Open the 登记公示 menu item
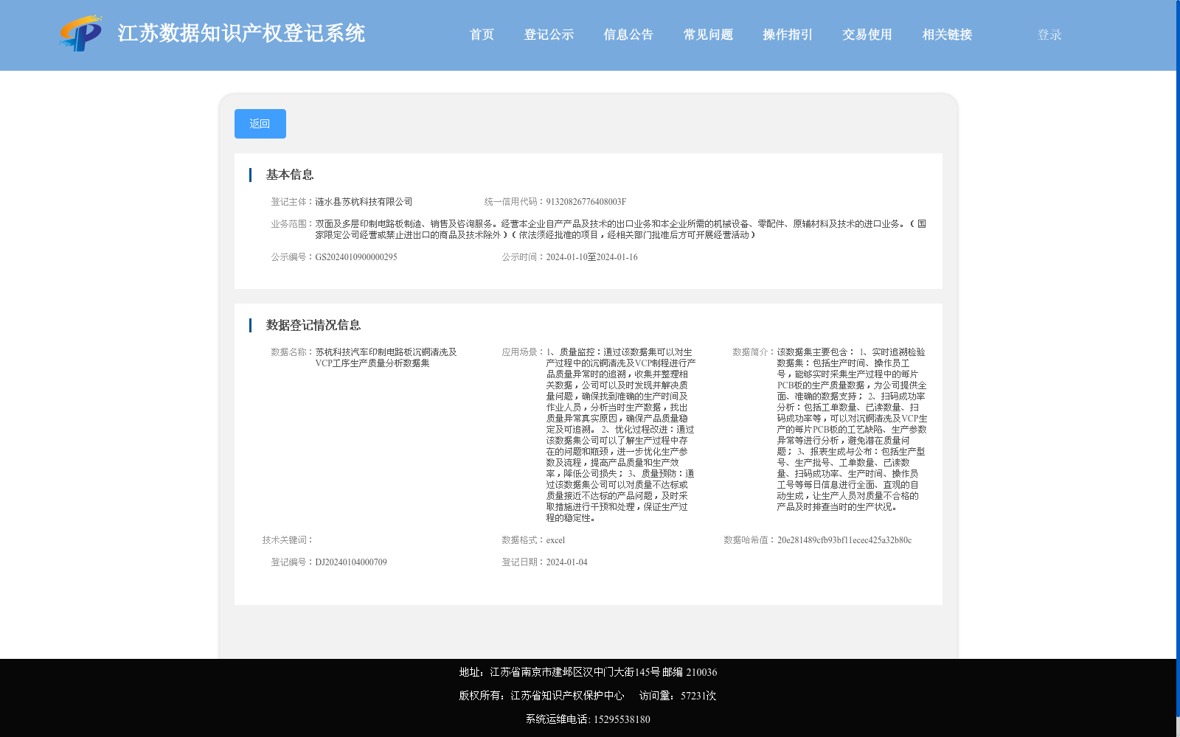 pyautogui.click(x=549, y=35)
